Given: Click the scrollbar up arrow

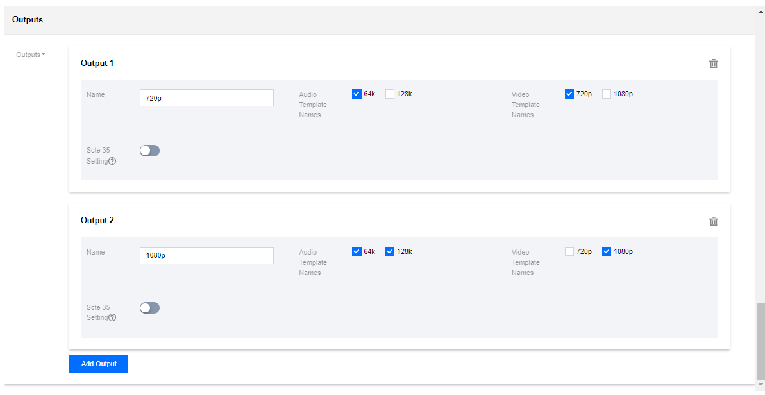Looking at the screenshot, I should pos(761,11).
